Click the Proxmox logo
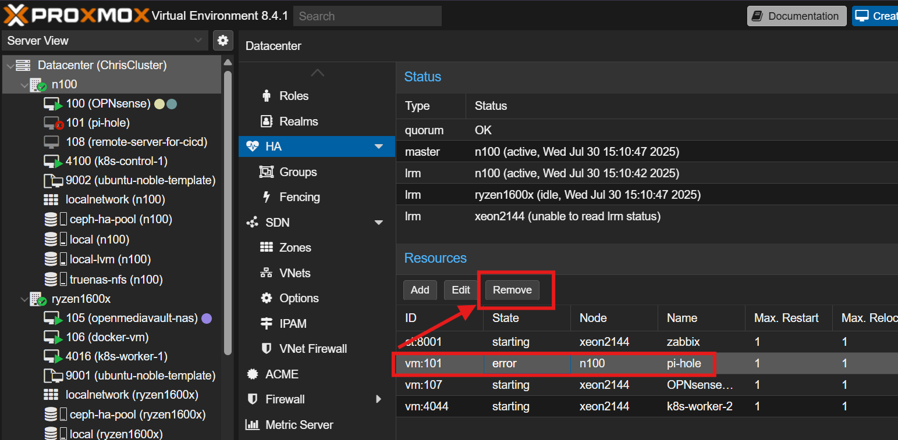Image resolution: width=898 pixels, height=440 pixels. click(x=76, y=16)
